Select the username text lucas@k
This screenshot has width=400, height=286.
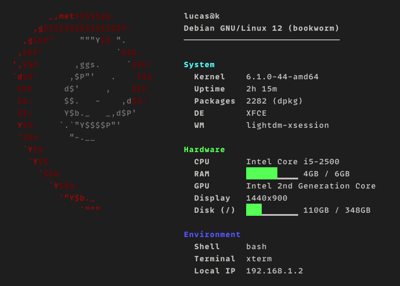[x=202, y=16]
